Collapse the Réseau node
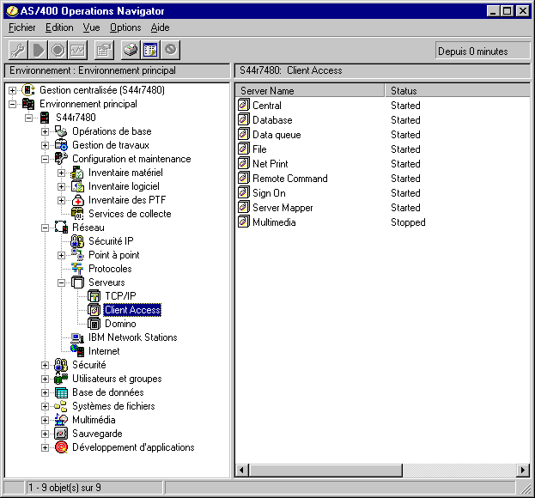The height and width of the screenshot is (498, 535). (x=45, y=228)
